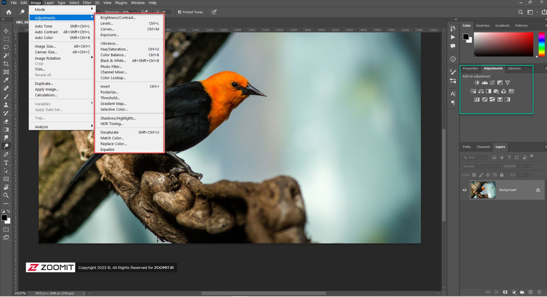Open the layer blend mode Normal dropdown
The image size is (547, 297).
pyautogui.click(x=481, y=166)
